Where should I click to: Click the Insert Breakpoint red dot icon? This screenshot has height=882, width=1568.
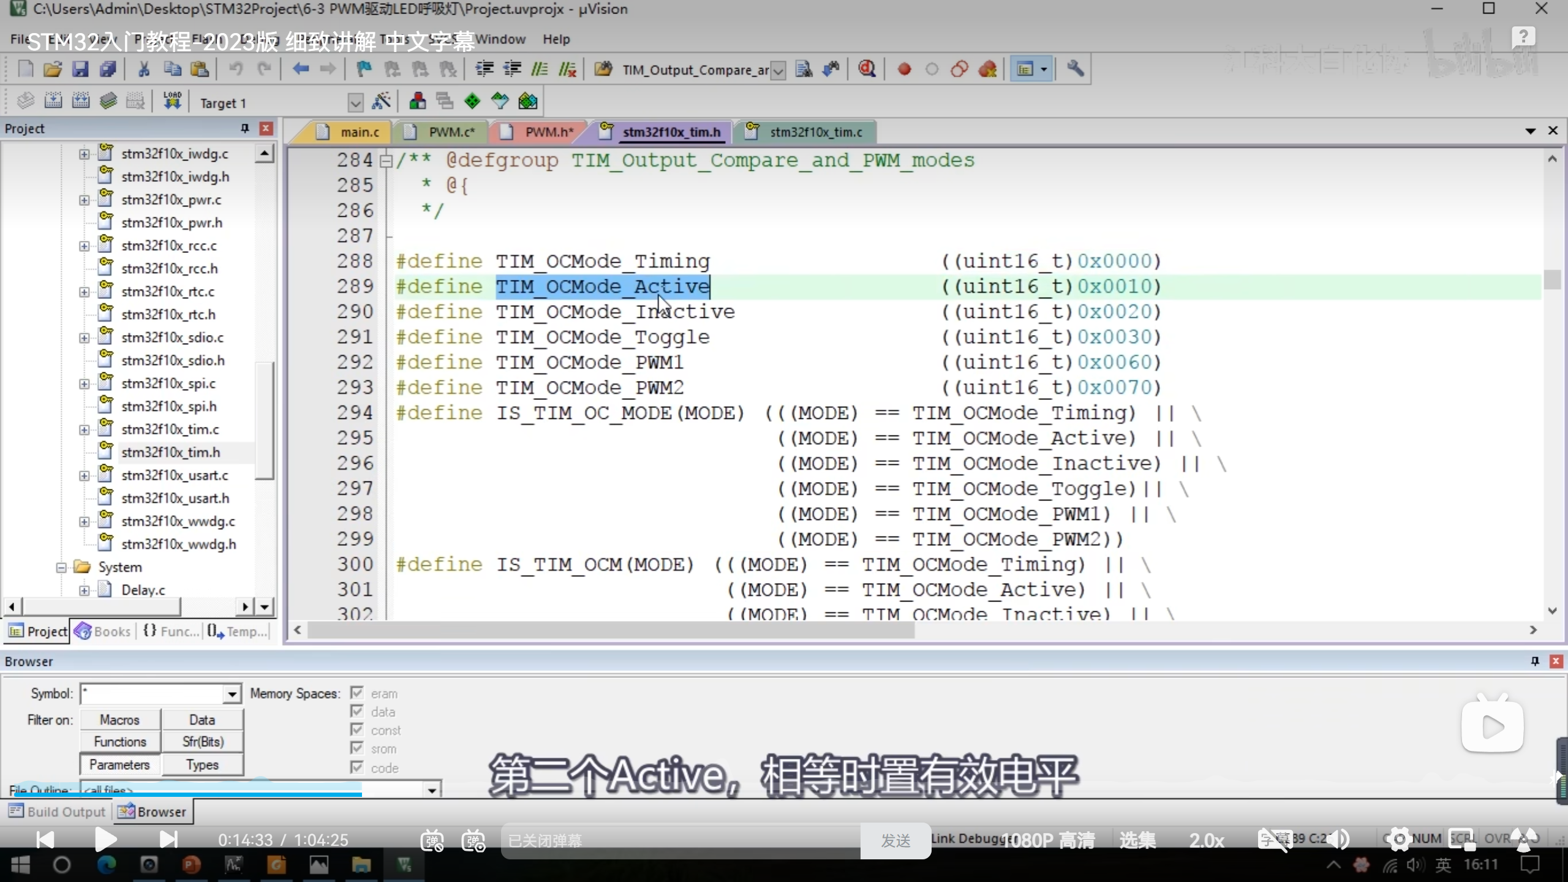[904, 69]
